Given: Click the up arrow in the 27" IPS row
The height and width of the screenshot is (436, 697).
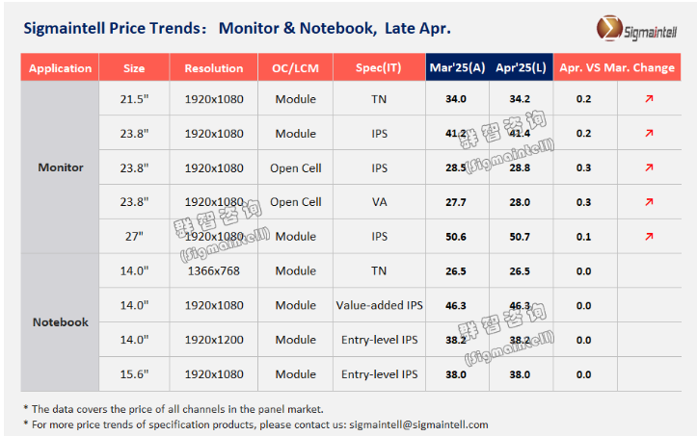Looking at the screenshot, I should [x=649, y=237].
